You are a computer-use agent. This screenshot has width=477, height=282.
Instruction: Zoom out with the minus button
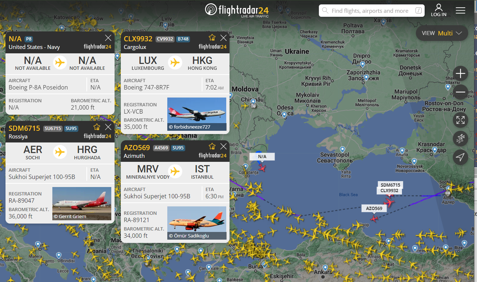point(461,92)
